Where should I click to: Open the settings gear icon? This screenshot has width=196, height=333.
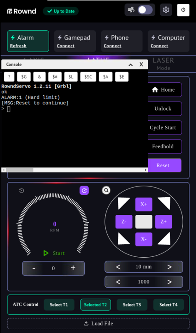pos(166,10)
